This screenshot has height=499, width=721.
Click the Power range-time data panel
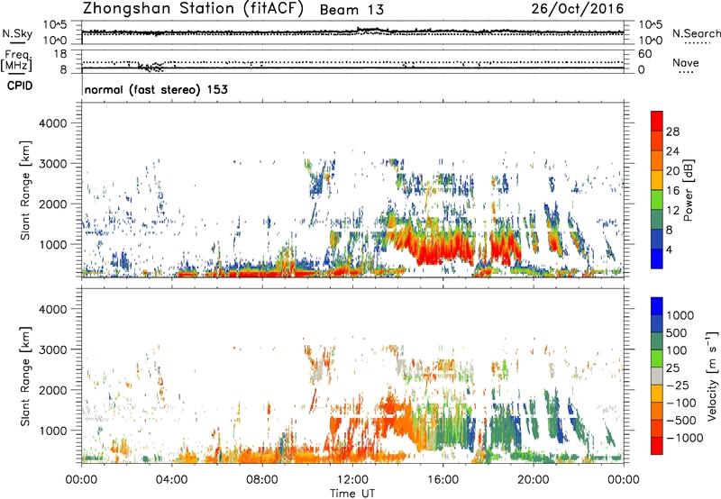point(352,190)
